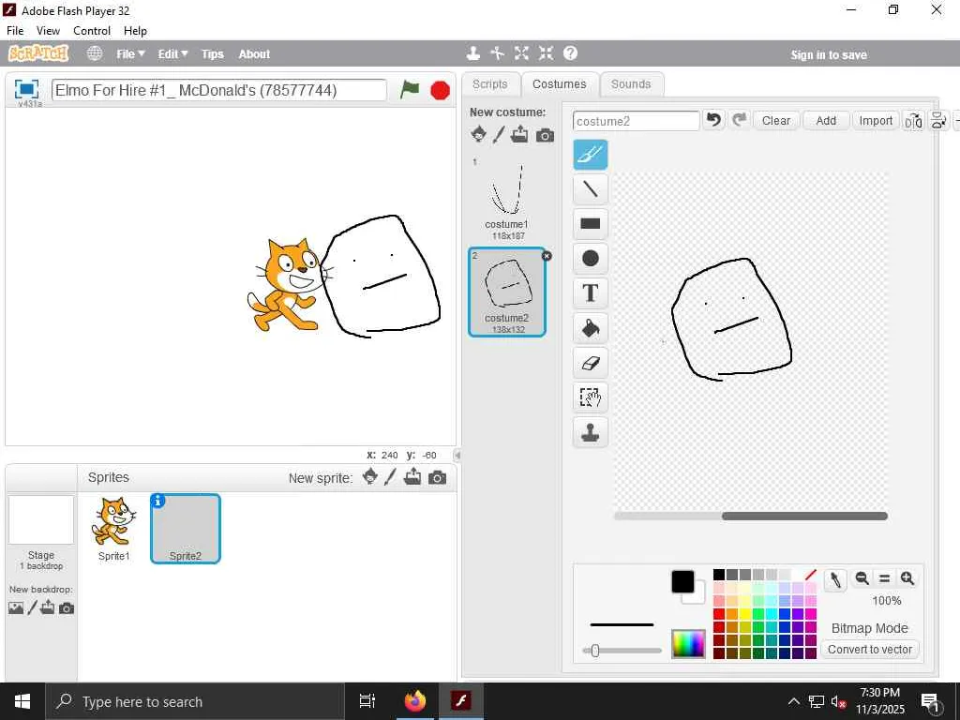Toggle fullscreen presentation mode

26,89
